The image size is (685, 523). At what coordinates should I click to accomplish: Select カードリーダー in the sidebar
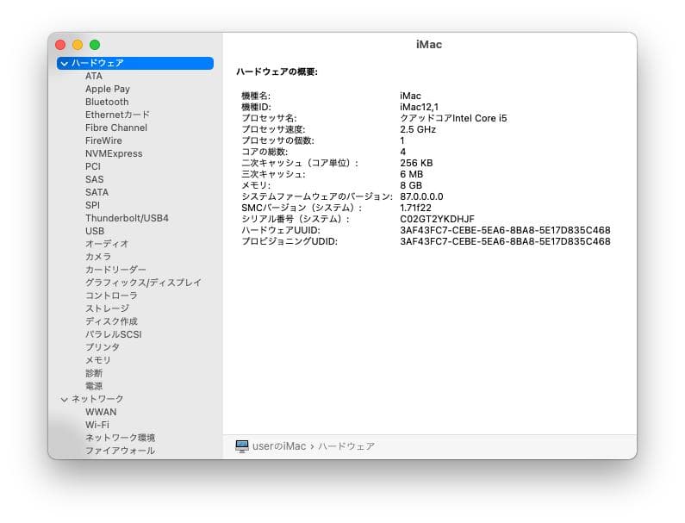click(115, 270)
